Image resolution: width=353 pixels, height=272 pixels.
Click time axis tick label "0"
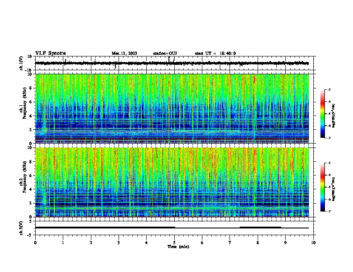35,243
